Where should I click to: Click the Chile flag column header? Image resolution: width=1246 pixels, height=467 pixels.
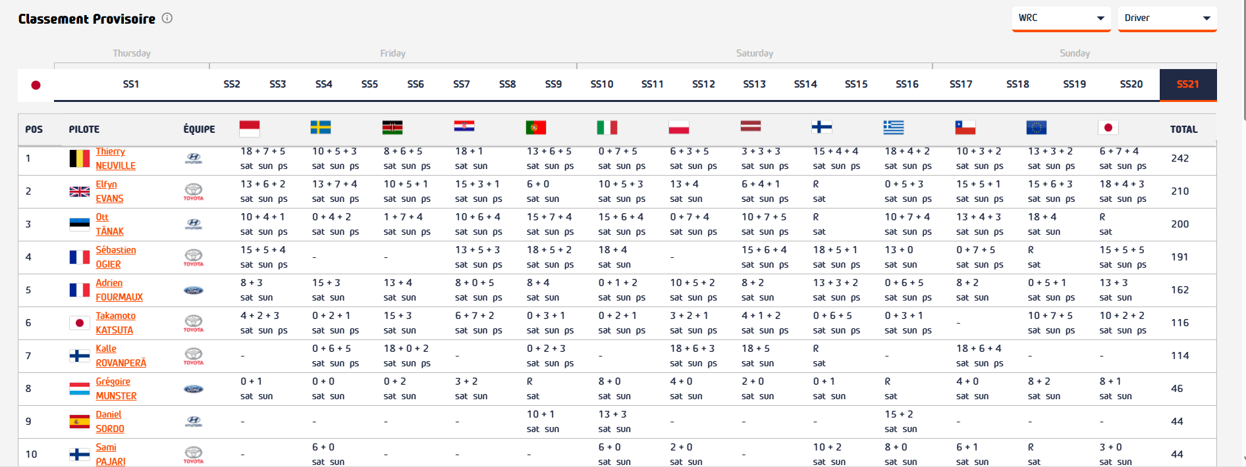point(965,128)
